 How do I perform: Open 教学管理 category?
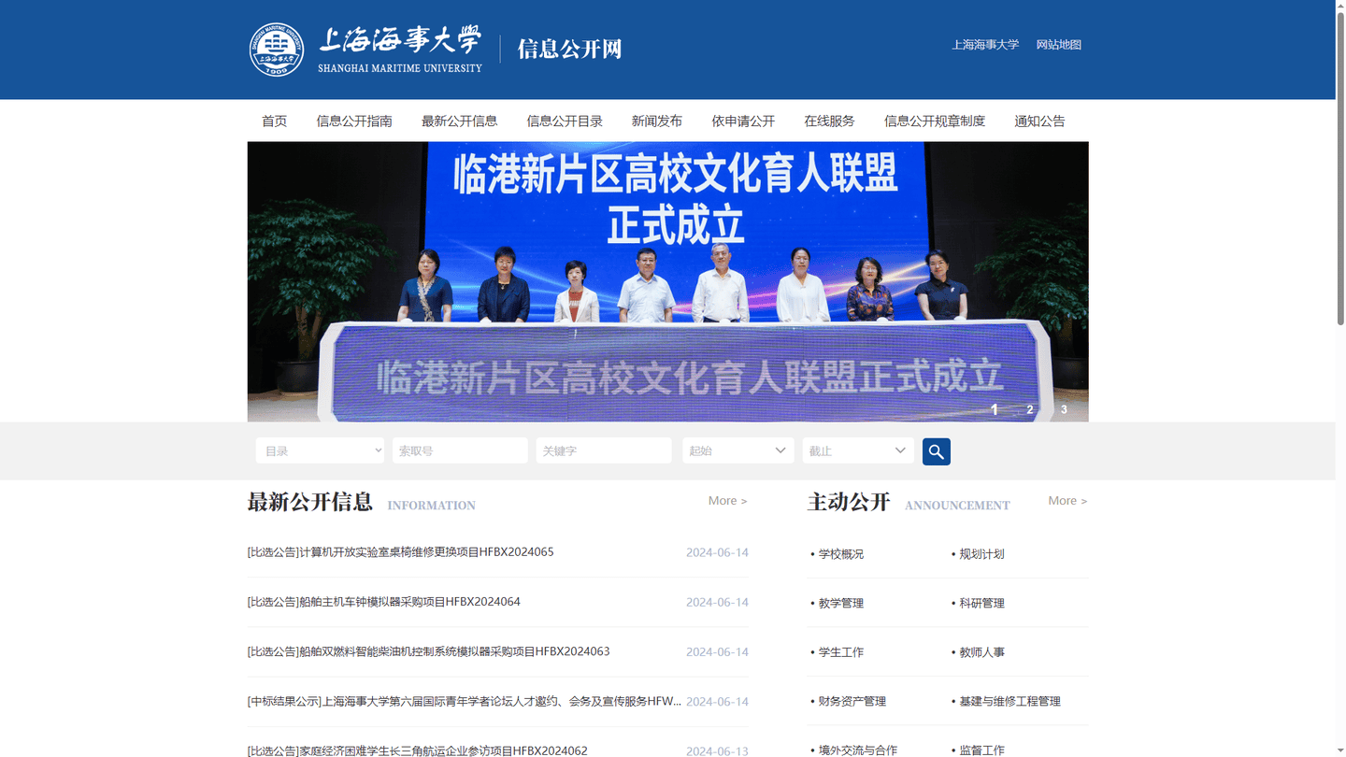pyautogui.click(x=840, y=604)
